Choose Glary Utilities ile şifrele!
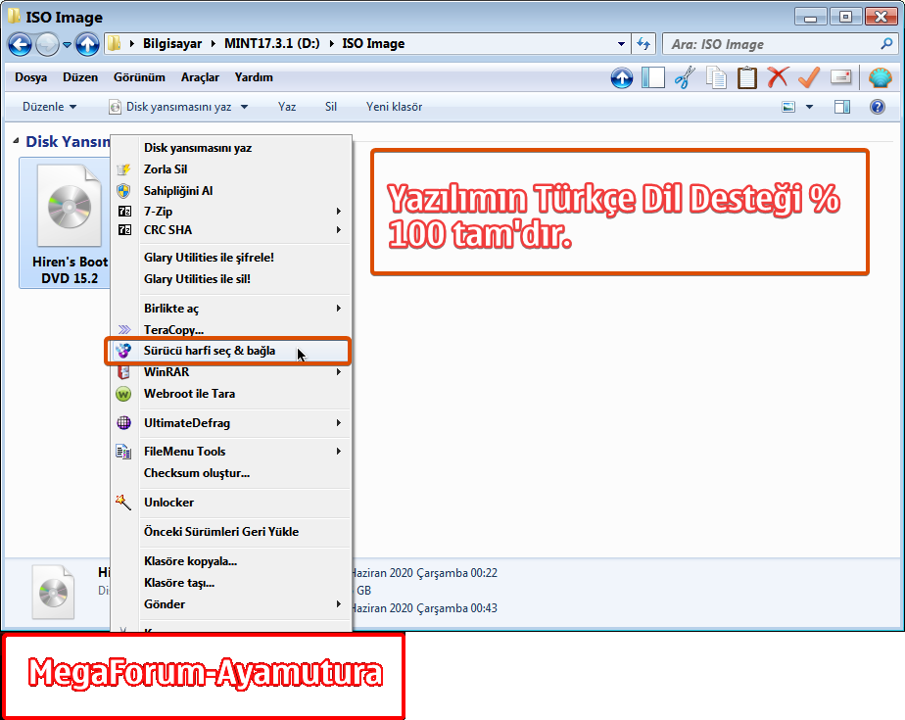The height and width of the screenshot is (720, 905). pos(231,258)
